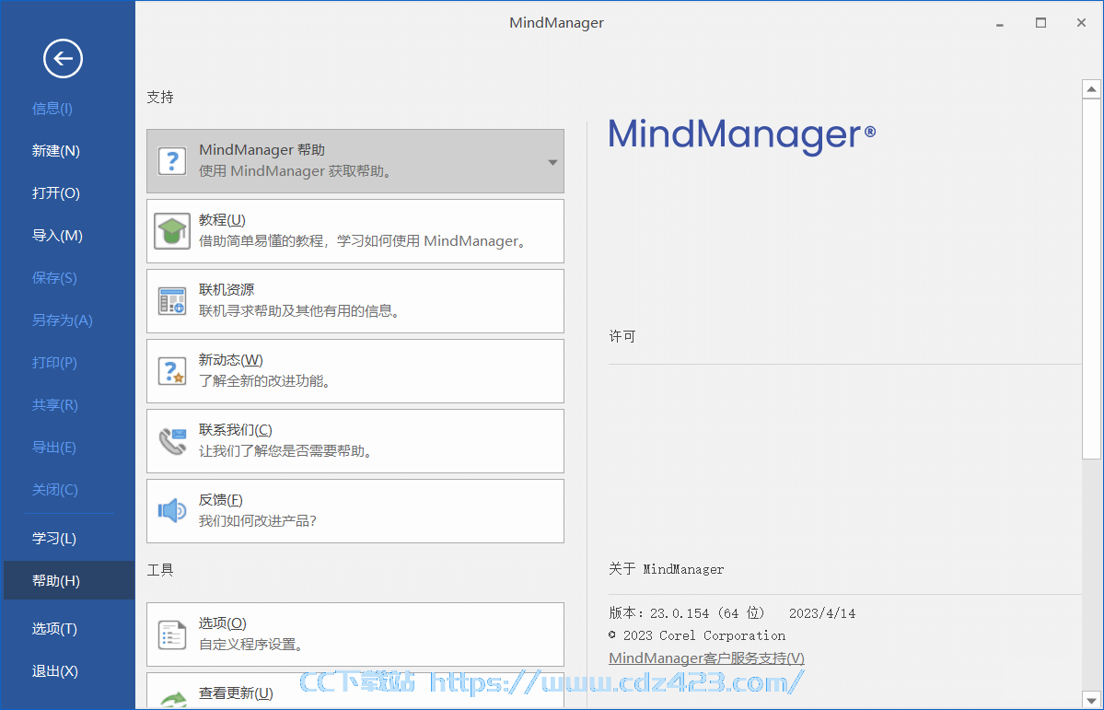The width and height of the screenshot is (1104, 710).
Task: Choose 打开(O) from the sidebar
Action: (55, 193)
